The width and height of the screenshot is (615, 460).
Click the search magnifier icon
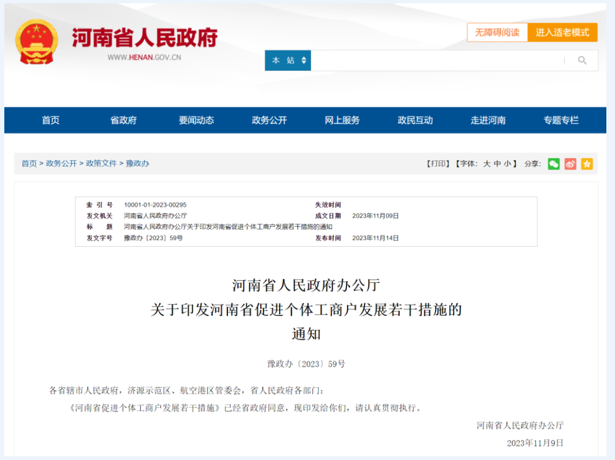[582, 60]
